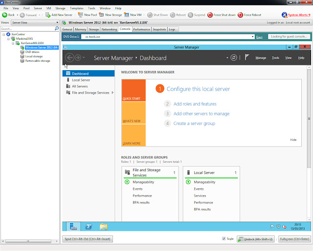Click the Shut Down toolbar icon
Screen dimensions: 313x251
pyautogui.click(x=150, y=15)
